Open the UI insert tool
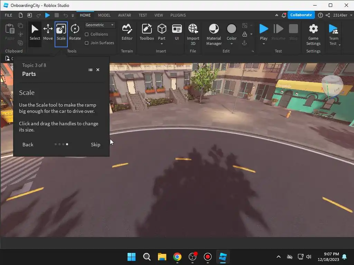This screenshot has height=265, width=354. pyautogui.click(x=177, y=32)
